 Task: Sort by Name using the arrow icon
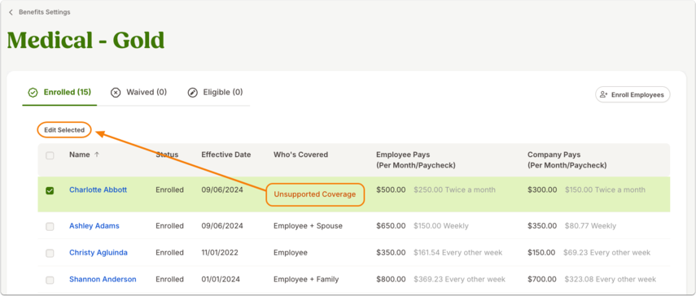(97, 155)
